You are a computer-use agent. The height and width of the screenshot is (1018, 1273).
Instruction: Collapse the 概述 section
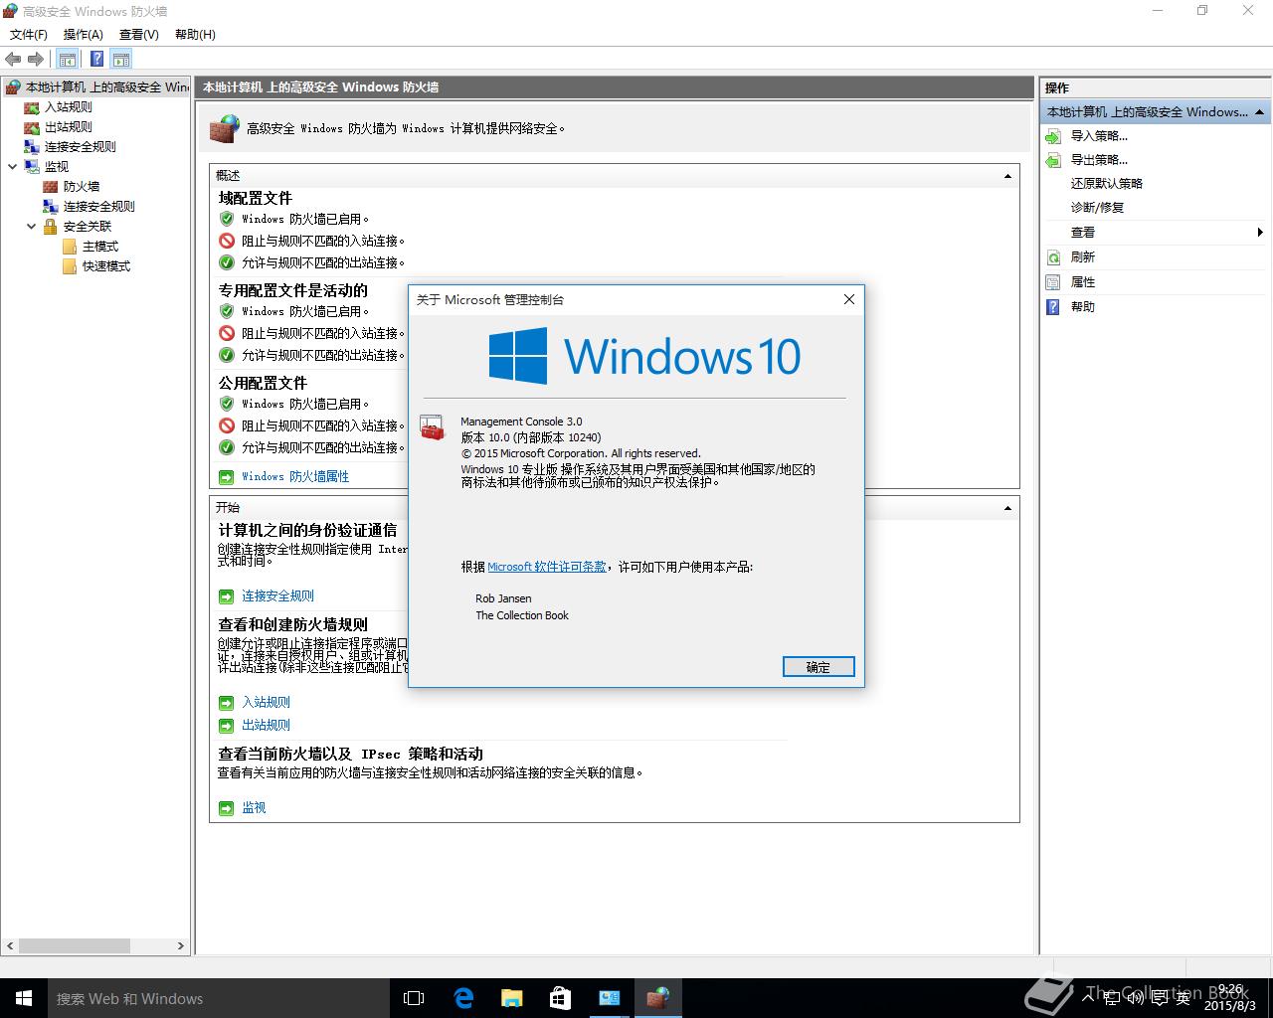pos(1007,176)
